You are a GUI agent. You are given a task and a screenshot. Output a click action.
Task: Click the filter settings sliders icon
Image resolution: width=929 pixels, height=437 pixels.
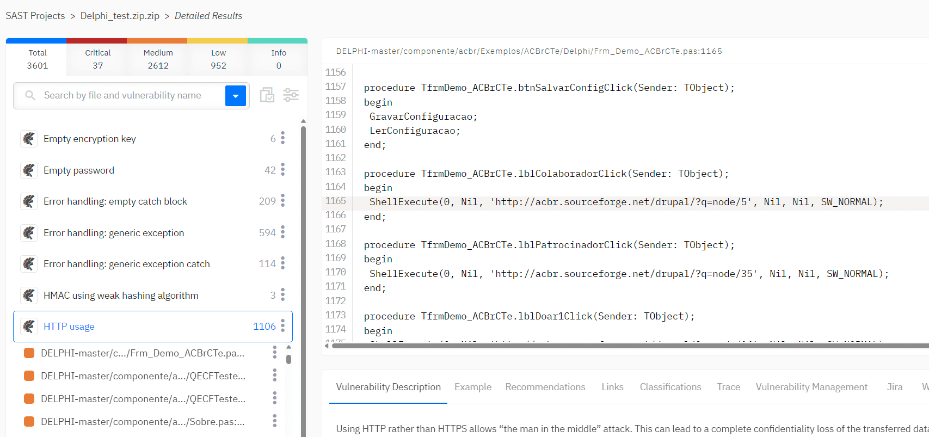click(x=291, y=95)
